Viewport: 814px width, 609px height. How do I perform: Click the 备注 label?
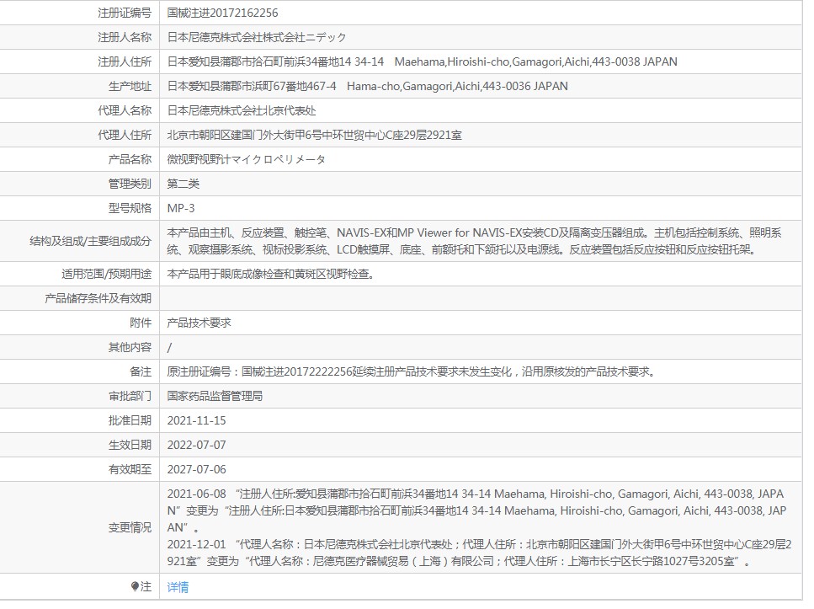click(141, 371)
